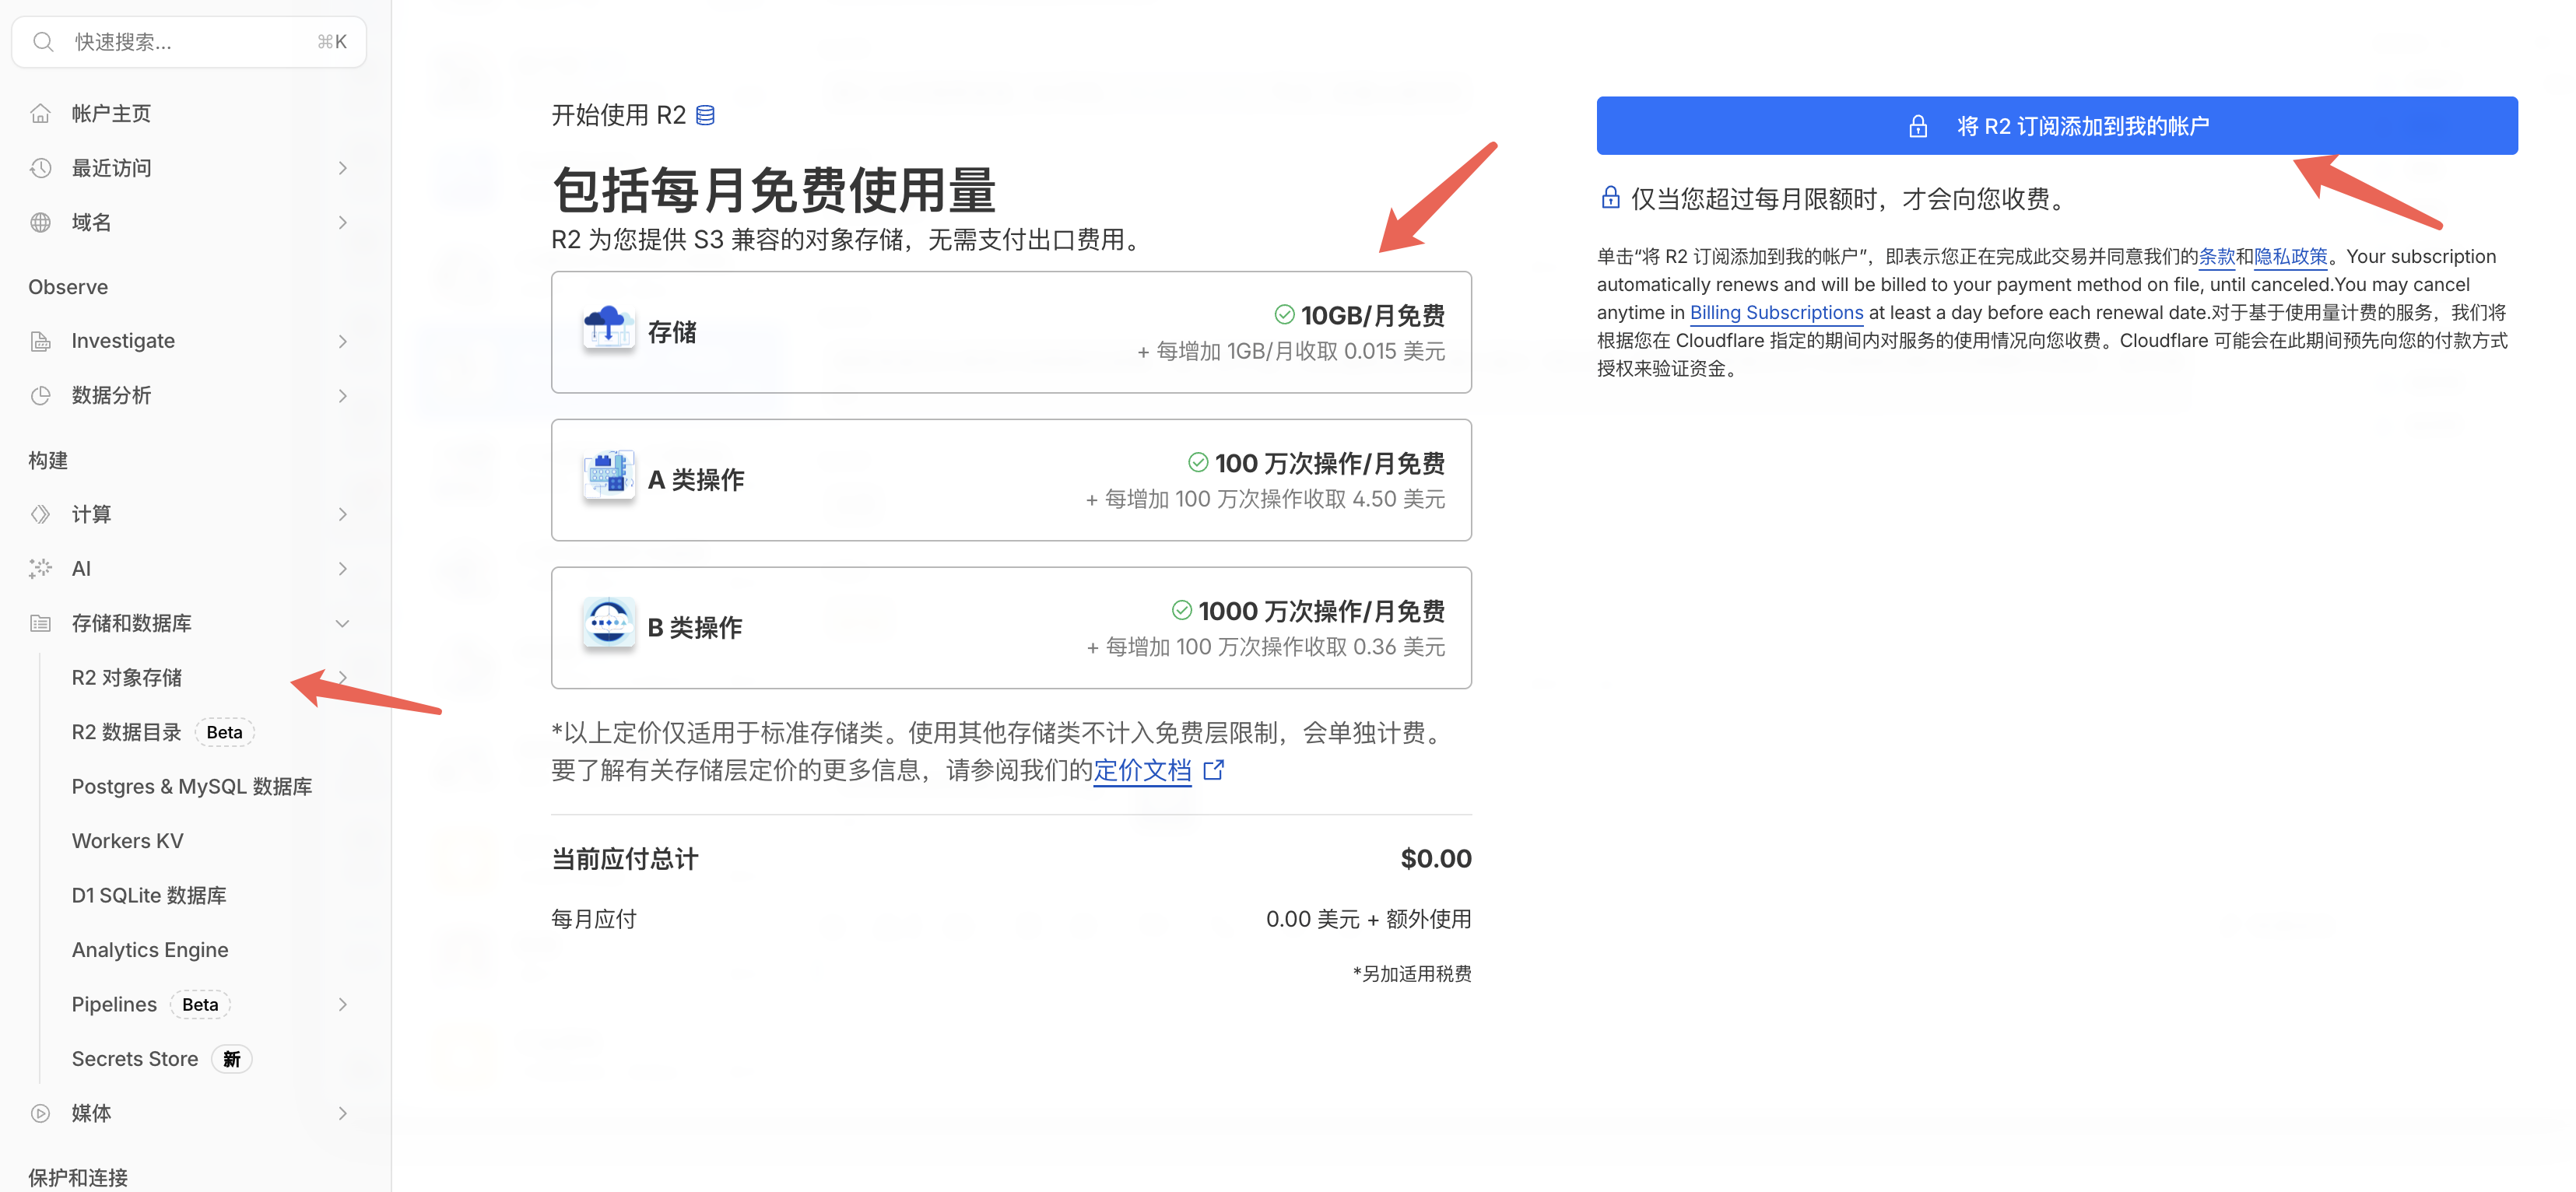Click the external link icon after 定价文档
Screen dimensions: 2576x1192
[x=1213, y=770]
